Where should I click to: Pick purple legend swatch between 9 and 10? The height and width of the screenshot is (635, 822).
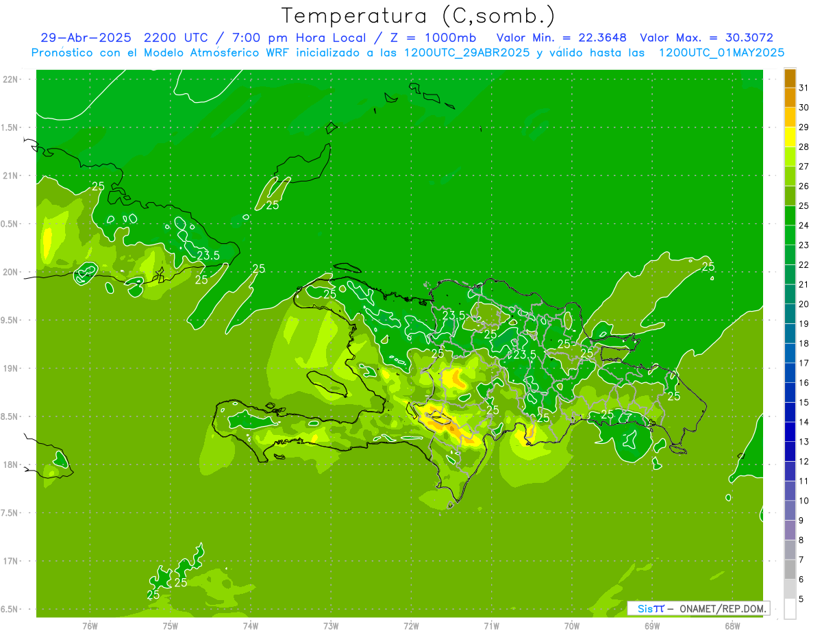click(x=790, y=510)
